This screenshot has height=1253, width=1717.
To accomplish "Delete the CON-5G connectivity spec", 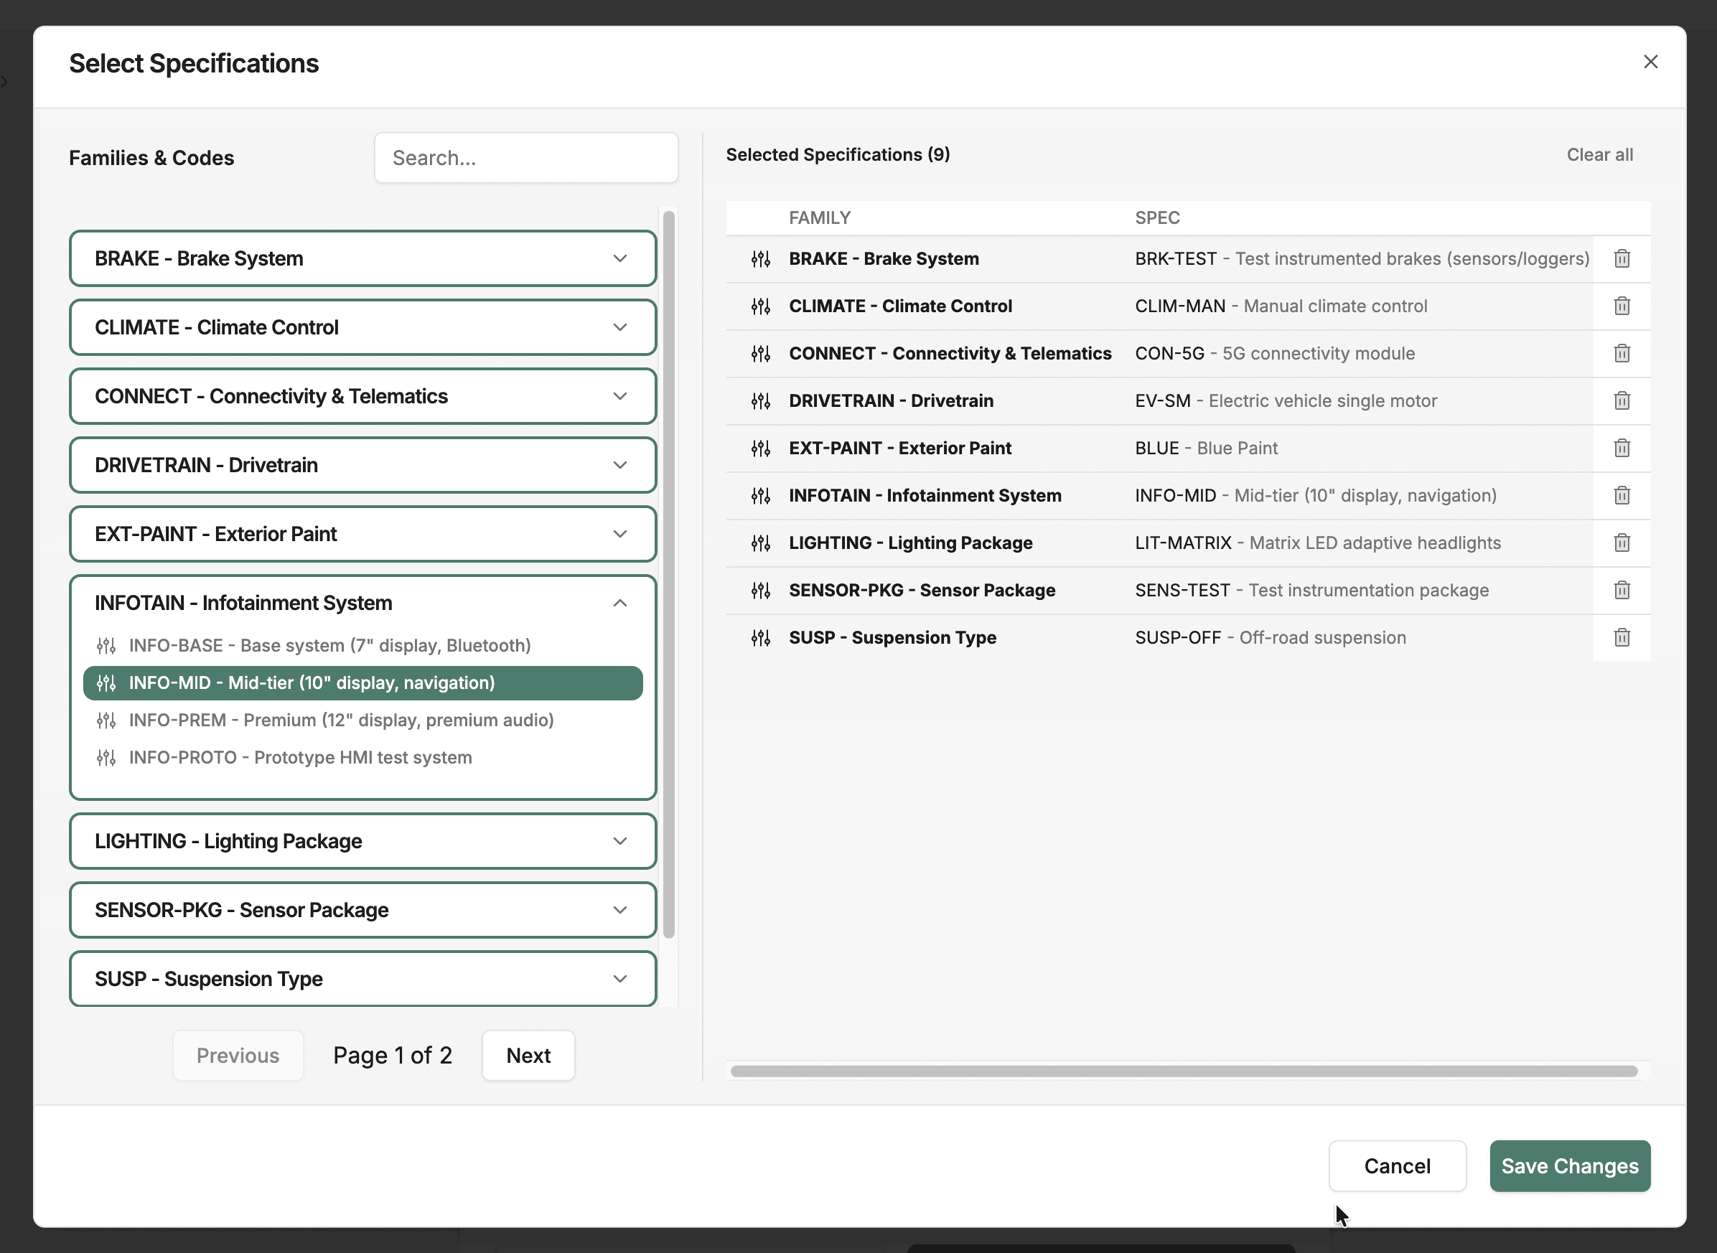I will tap(1622, 354).
